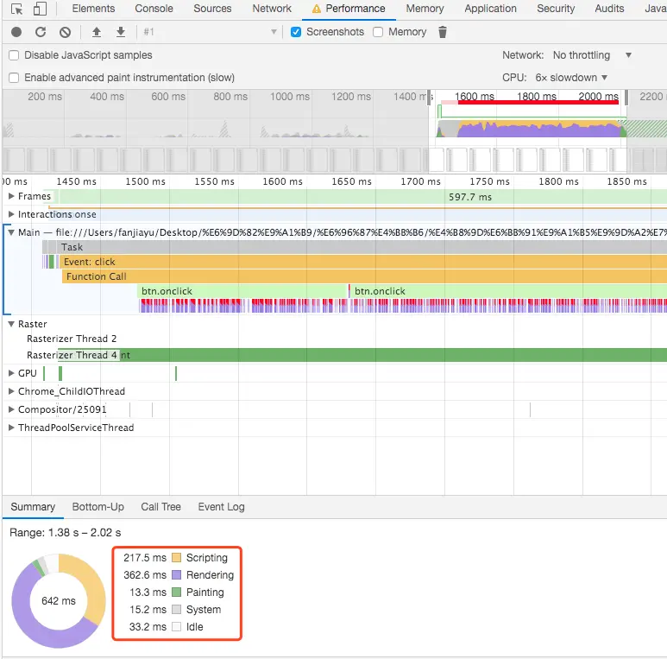Click the warning icon on Performance tab
Screen dimensions: 667x659
click(x=316, y=9)
